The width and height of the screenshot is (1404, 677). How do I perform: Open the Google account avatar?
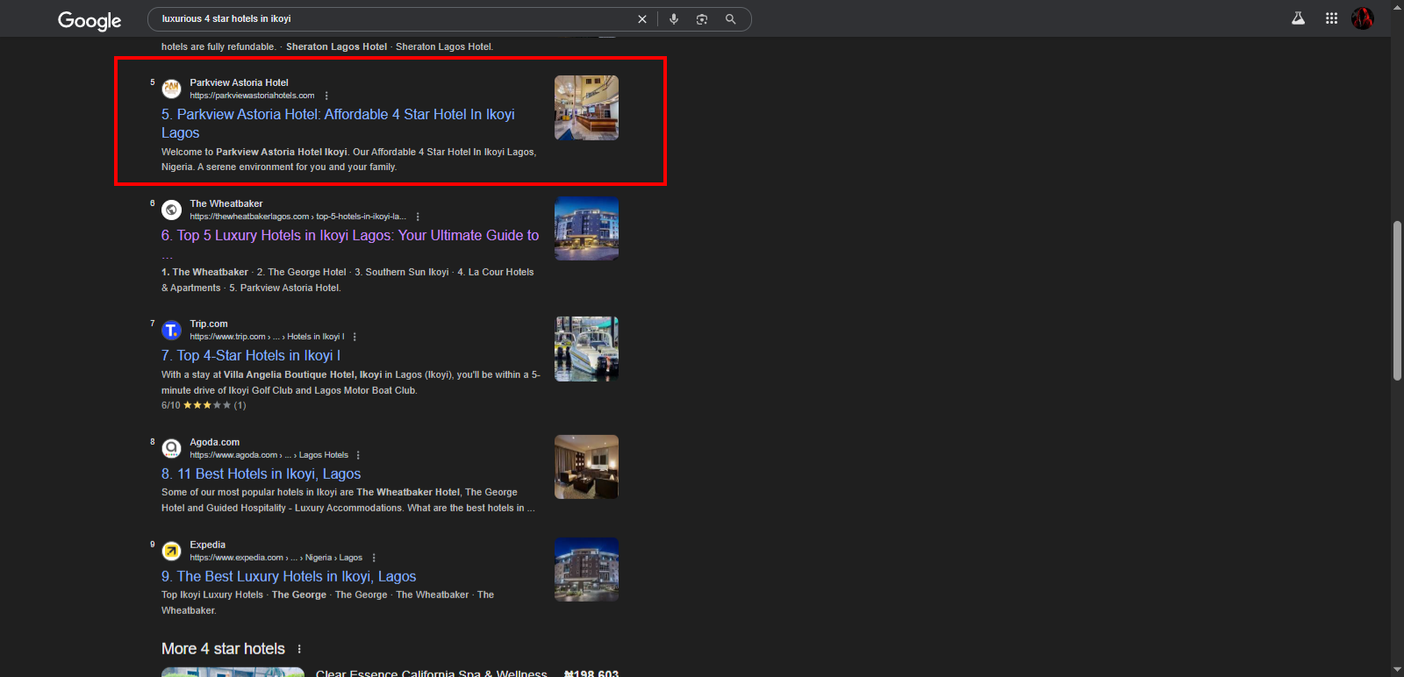(x=1363, y=18)
